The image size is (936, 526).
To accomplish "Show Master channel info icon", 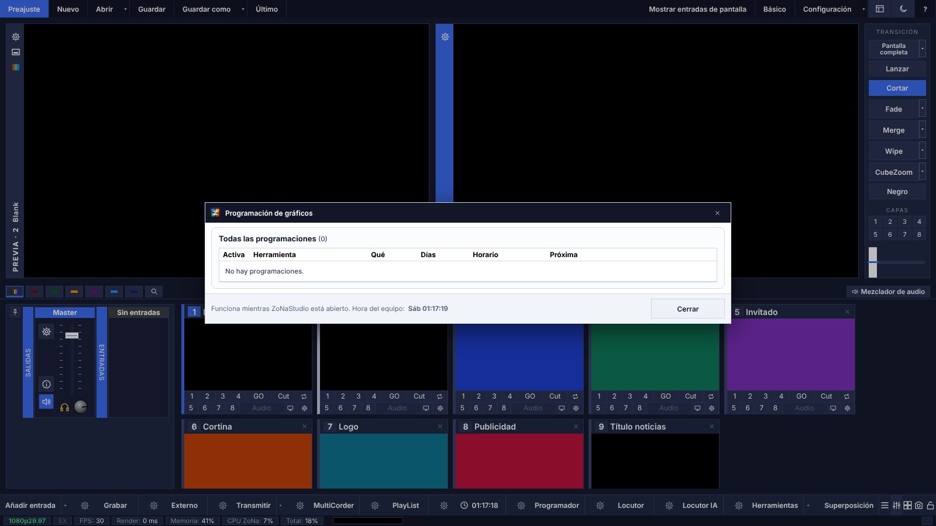I will coord(46,384).
